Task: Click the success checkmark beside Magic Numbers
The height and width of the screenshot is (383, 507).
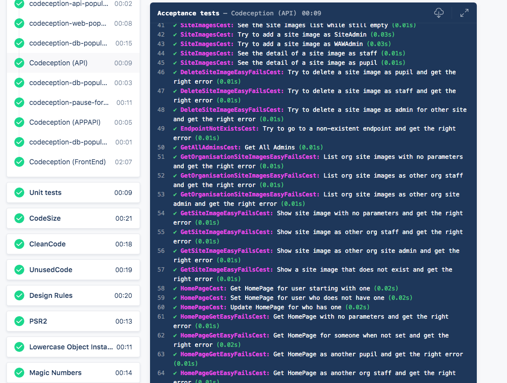Action: (19, 373)
